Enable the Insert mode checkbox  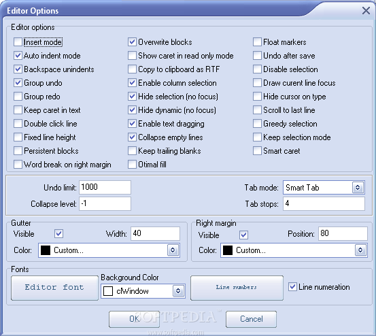click(18, 42)
